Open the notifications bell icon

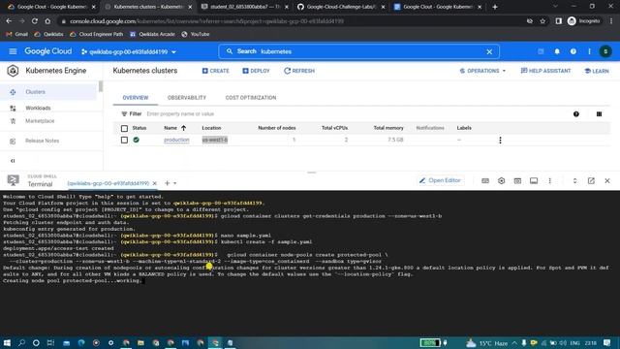click(x=557, y=51)
